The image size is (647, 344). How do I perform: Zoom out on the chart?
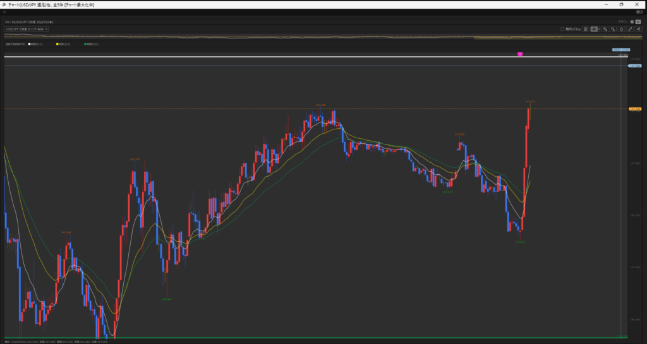(x=614, y=29)
